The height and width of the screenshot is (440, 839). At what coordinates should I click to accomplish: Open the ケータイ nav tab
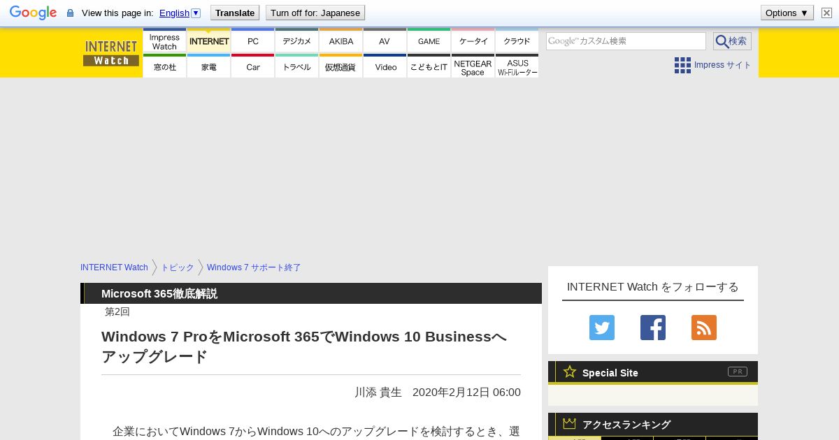(473, 41)
